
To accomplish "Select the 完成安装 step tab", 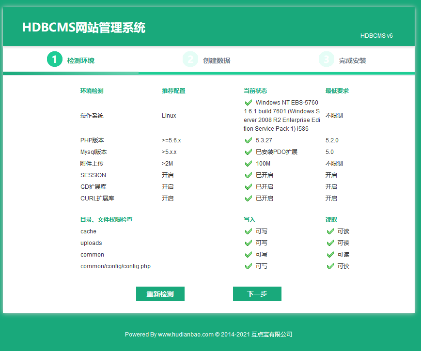I will [352, 61].
